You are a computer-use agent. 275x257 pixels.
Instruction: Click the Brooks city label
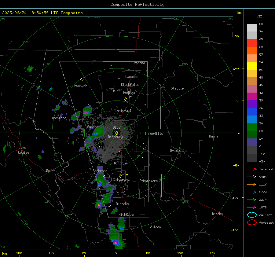point(217,214)
